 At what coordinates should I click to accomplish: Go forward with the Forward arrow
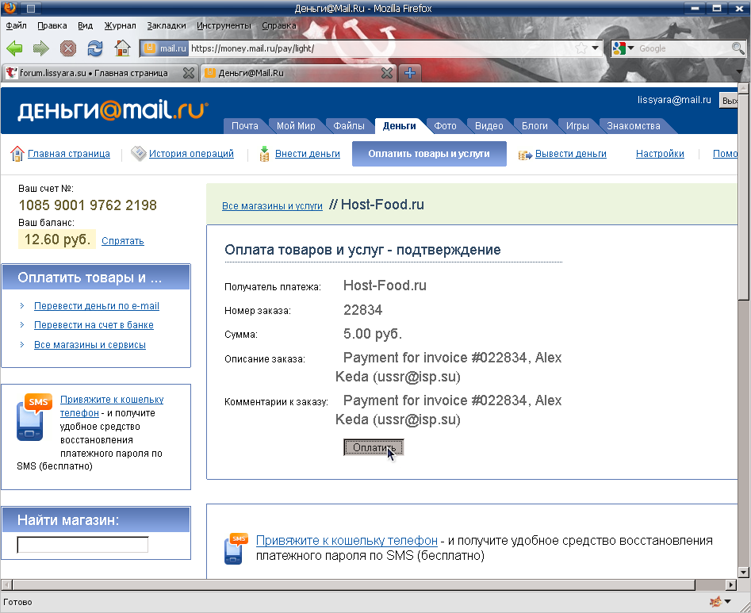(x=41, y=48)
